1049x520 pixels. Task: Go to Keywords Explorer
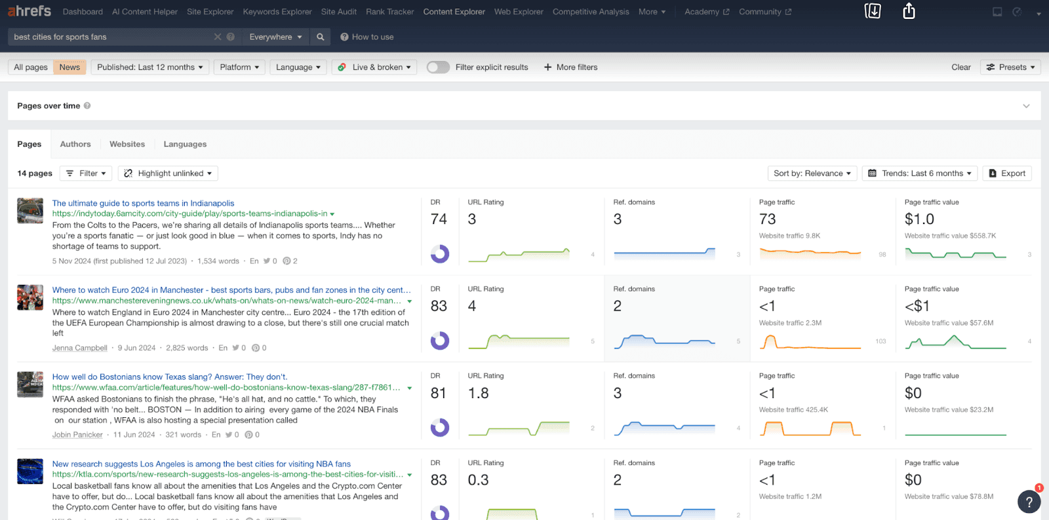click(277, 12)
